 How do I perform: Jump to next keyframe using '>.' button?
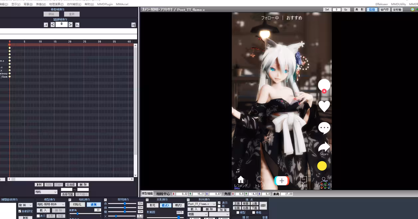point(77,25)
